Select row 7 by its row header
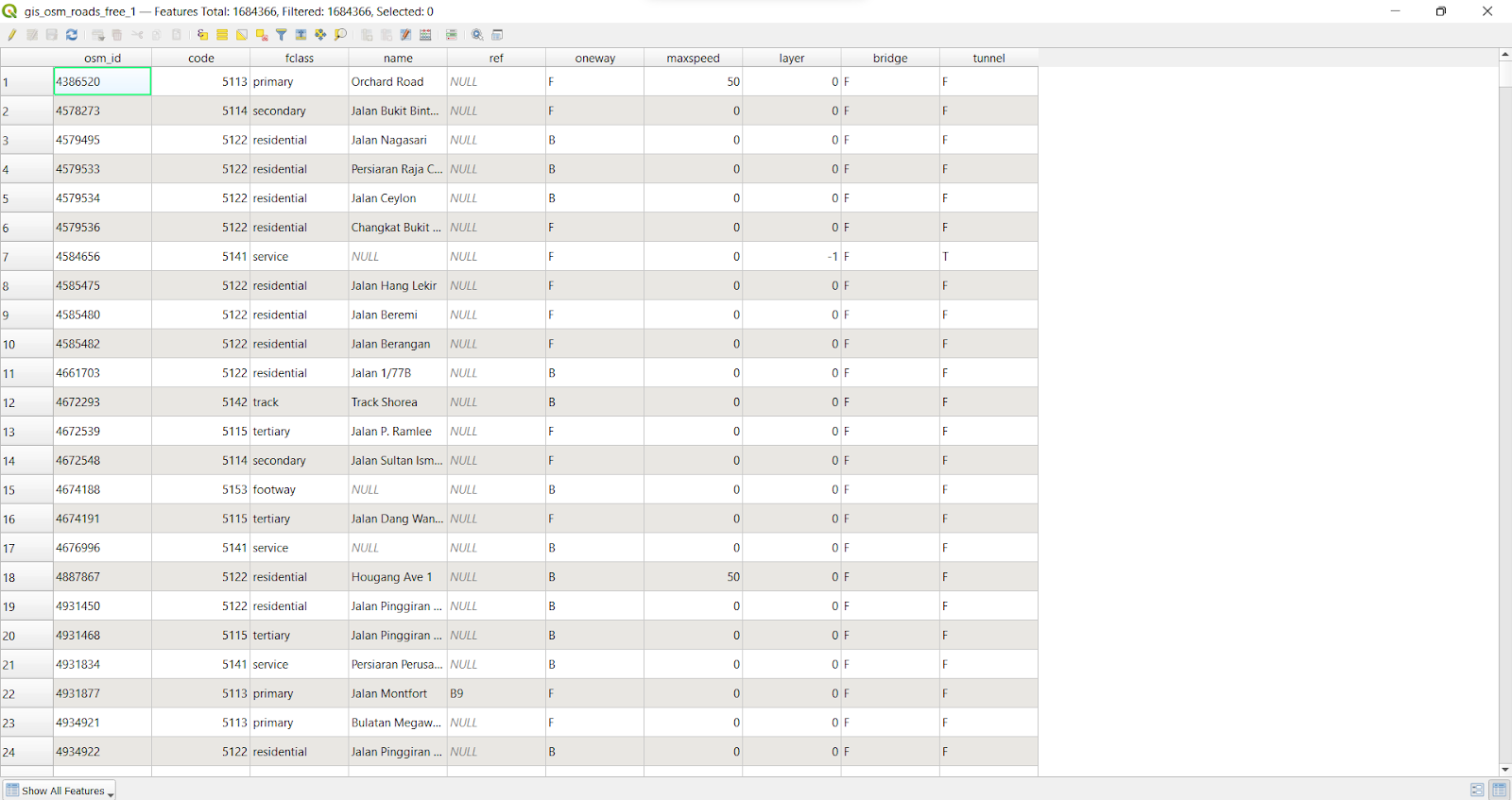This screenshot has width=1512, height=800. (26, 257)
